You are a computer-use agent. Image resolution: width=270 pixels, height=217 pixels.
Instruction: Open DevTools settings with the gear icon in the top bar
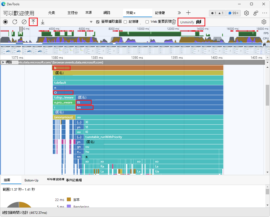tap(246, 13)
